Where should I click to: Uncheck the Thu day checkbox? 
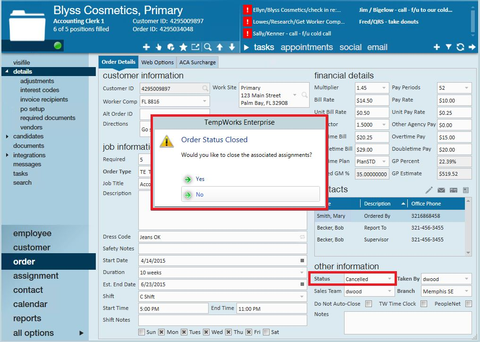tap(228, 332)
